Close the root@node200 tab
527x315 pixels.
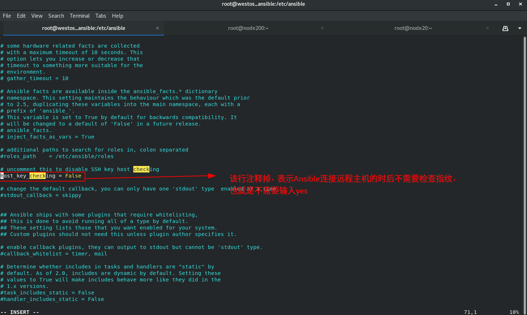coord(322,28)
